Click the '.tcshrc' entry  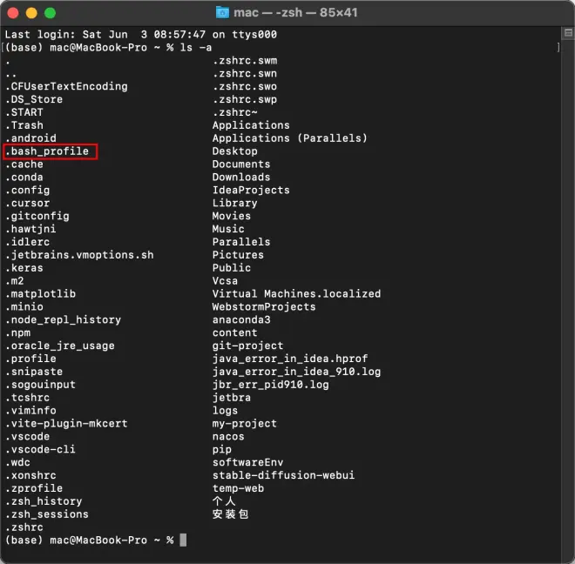click(x=28, y=398)
